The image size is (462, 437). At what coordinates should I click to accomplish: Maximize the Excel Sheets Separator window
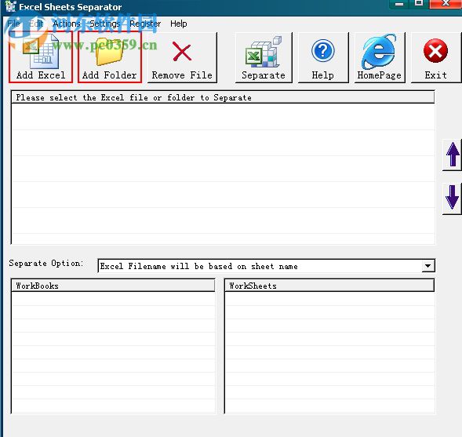point(419,4)
